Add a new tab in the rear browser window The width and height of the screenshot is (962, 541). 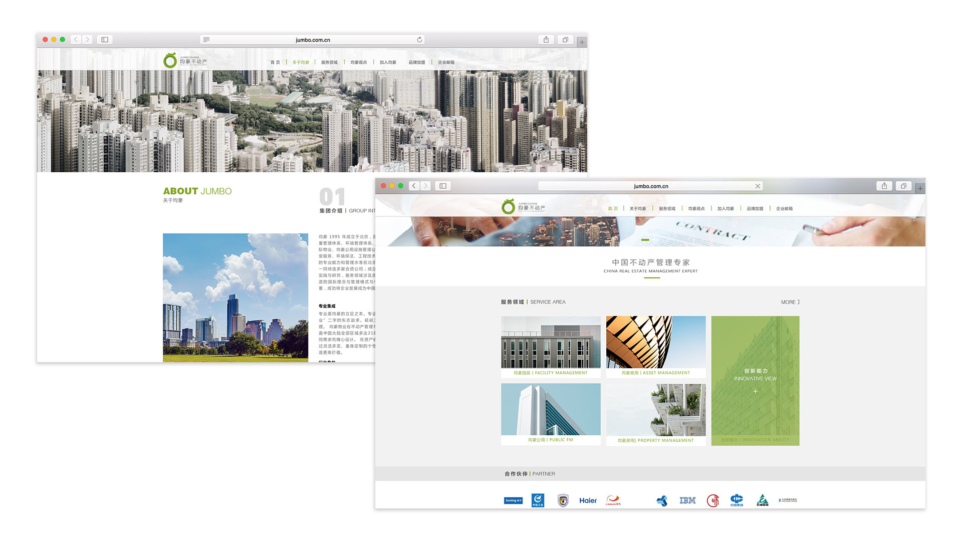pos(582,43)
